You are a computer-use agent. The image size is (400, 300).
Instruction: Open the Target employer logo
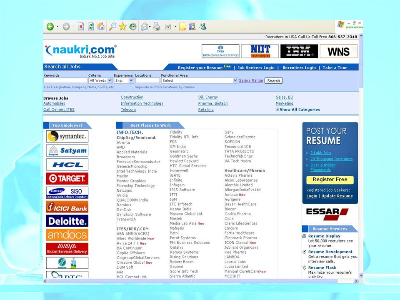click(67, 179)
